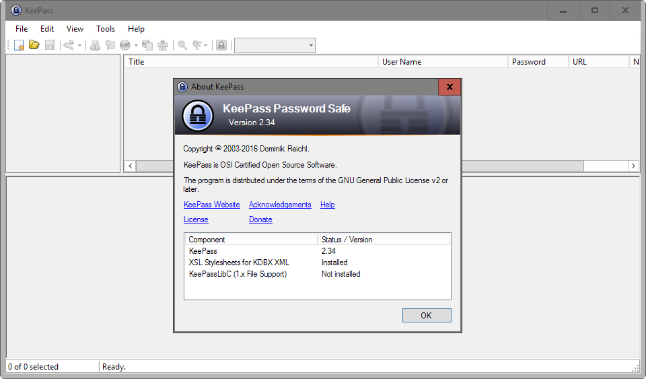
Task: Click the Status / Version column header
Action: pos(384,240)
